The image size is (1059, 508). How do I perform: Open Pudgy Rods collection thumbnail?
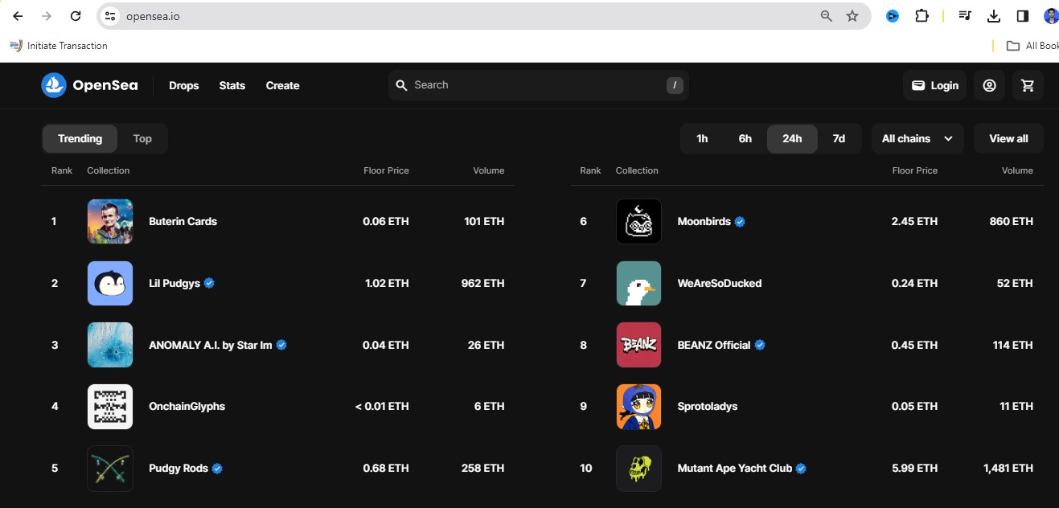[x=110, y=468]
